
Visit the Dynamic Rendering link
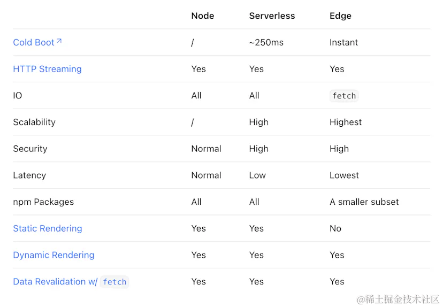click(x=54, y=255)
